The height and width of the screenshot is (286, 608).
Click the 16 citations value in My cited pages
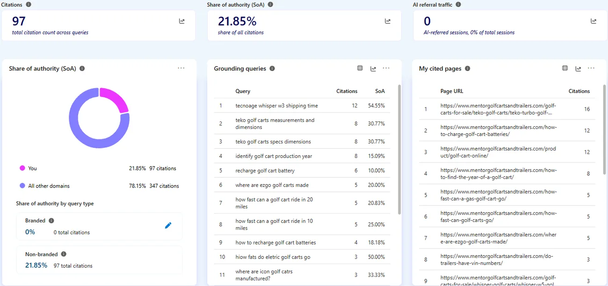pyautogui.click(x=587, y=109)
